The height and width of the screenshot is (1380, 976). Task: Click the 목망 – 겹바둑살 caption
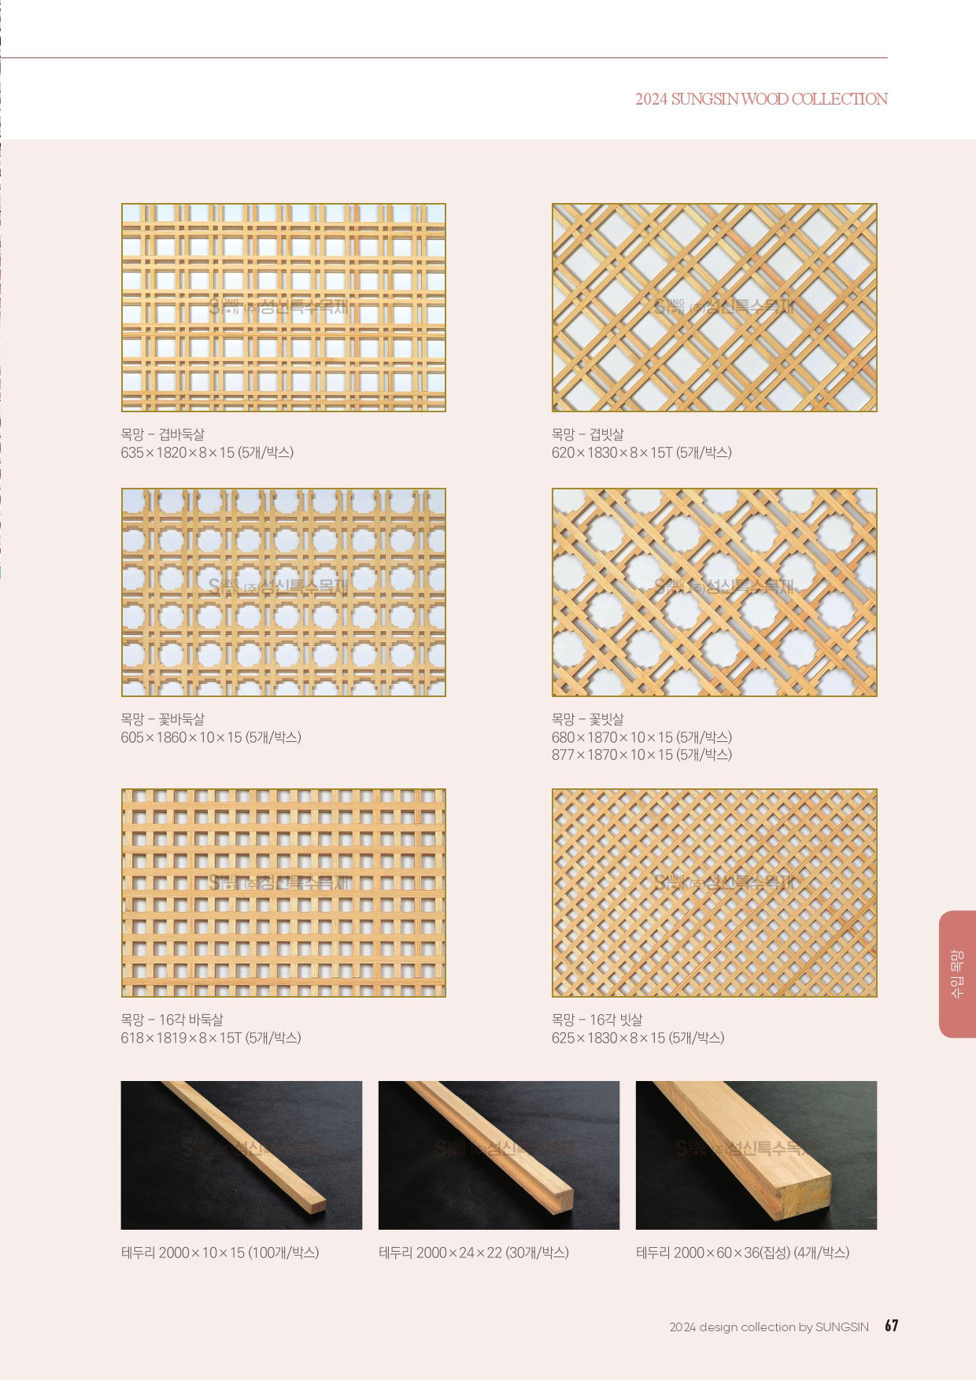tap(163, 434)
